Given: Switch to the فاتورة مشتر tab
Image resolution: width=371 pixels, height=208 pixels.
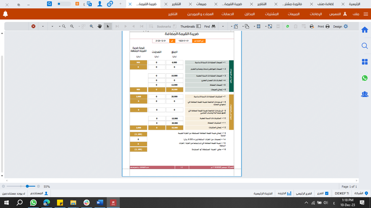Looking at the screenshot, I should point(293,4).
